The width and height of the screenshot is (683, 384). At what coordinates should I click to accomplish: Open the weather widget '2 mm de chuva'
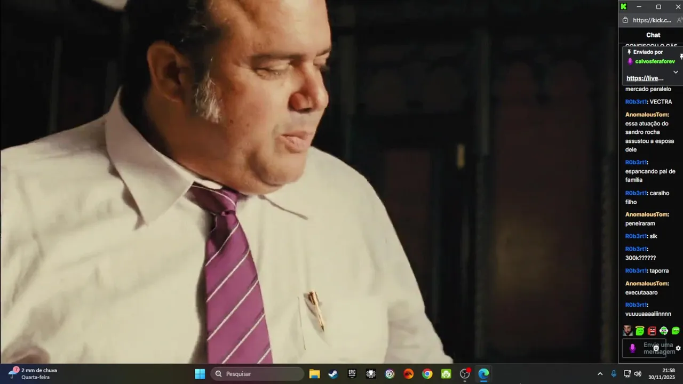click(x=33, y=374)
